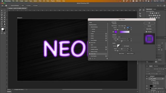Select the solid color radio button
This screenshot has width=166, height=93.
click(x=113, y=32)
